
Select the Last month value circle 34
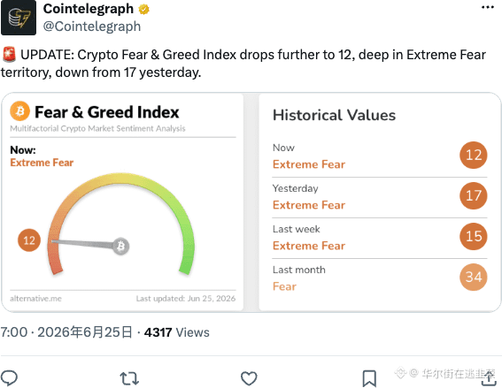tap(474, 277)
